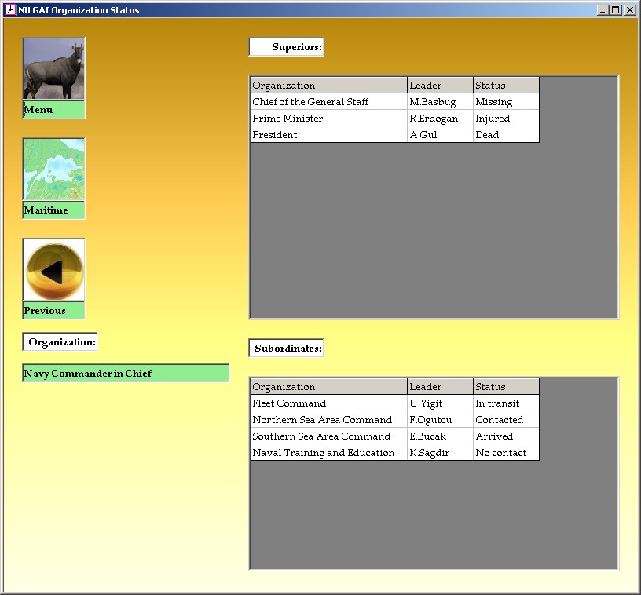Click the nilgai antelope Menu image
Viewport: 641px width, 595px height.
[53, 69]
